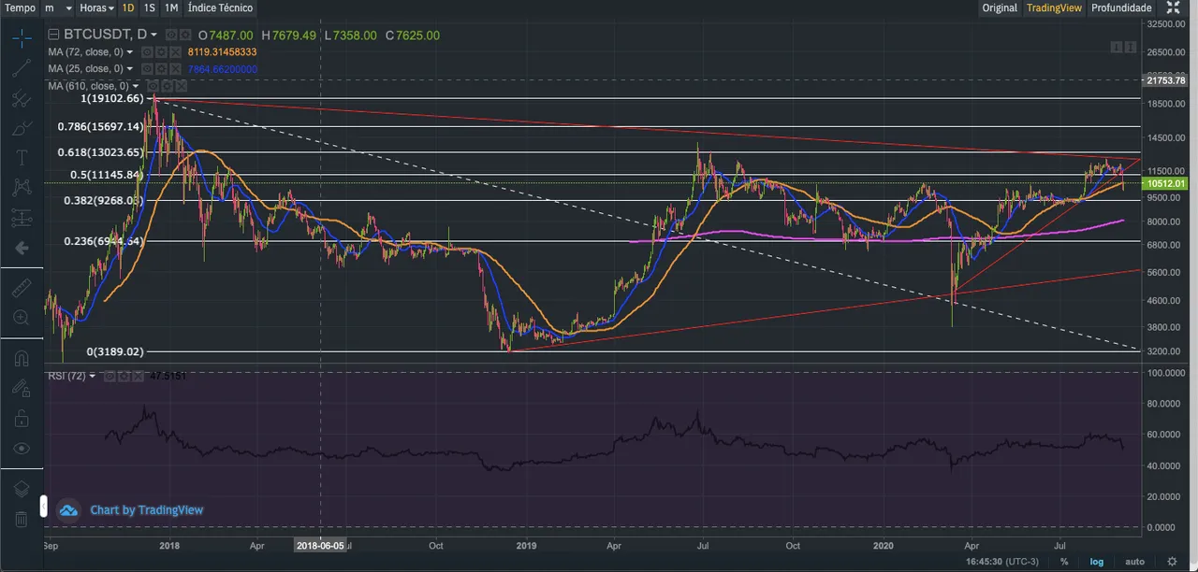Select the crosshair cursor tool
The height and width of the screenshot is (572, 1198).
coord(22,37)
